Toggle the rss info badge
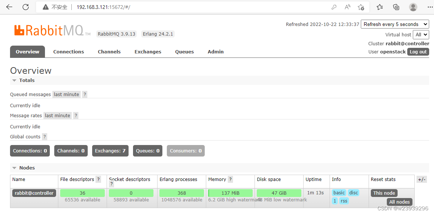 pos(344,201)
